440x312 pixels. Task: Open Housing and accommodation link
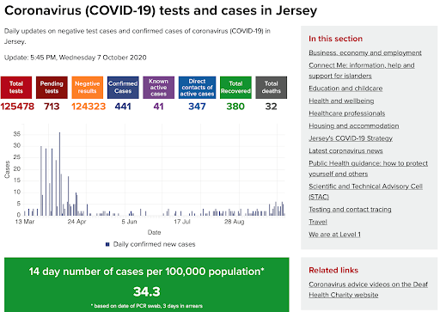point(353,125)
